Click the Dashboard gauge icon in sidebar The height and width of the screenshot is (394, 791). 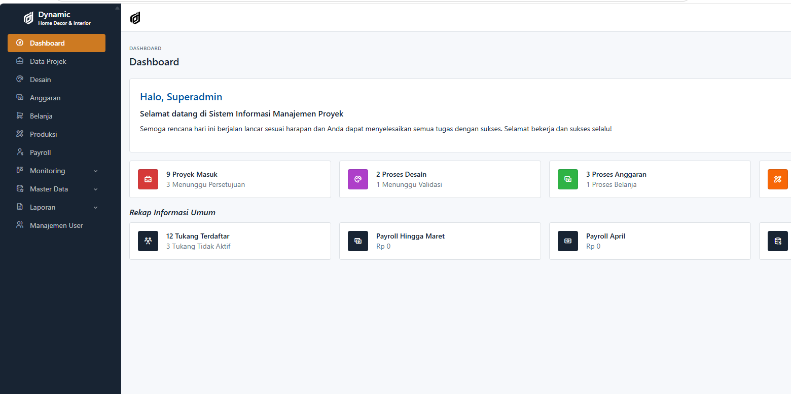20,43
